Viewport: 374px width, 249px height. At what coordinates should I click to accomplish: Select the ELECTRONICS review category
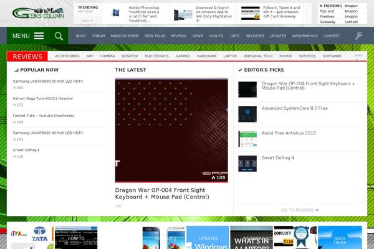(x=156, y=56)
